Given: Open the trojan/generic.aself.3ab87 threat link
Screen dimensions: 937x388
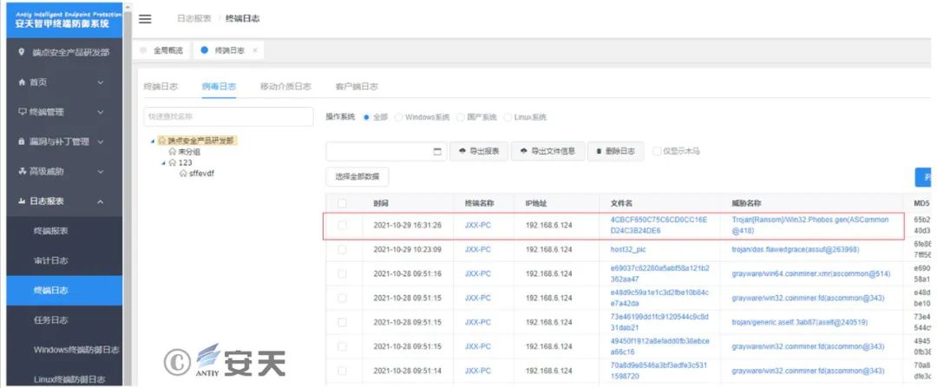Looking at the screenshot, I should [x=800, y=322].
